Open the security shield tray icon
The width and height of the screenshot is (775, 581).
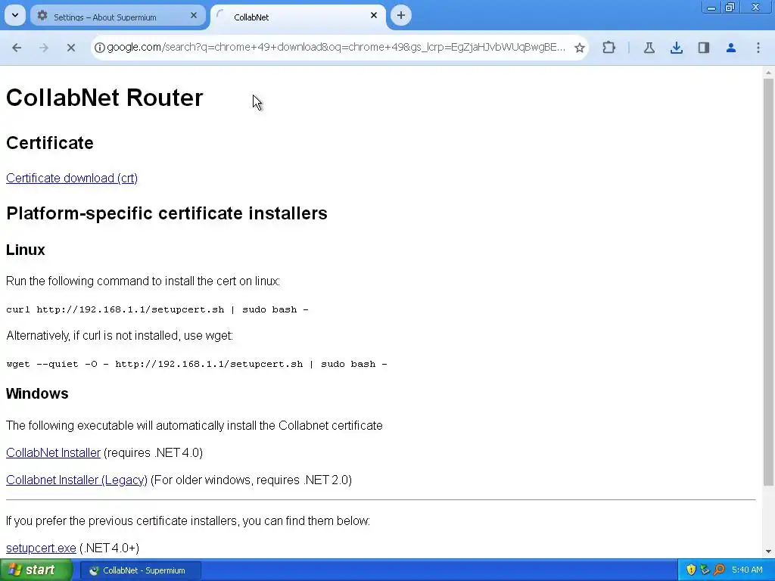click(691, 570)
